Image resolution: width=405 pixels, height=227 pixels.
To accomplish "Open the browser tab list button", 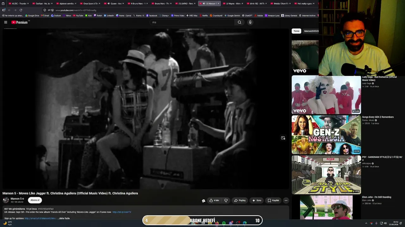I will click(3, 3).
